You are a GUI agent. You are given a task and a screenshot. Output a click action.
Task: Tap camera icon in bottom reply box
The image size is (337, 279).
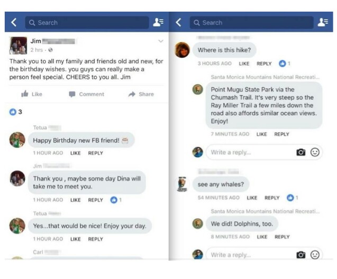coord(300,255)
